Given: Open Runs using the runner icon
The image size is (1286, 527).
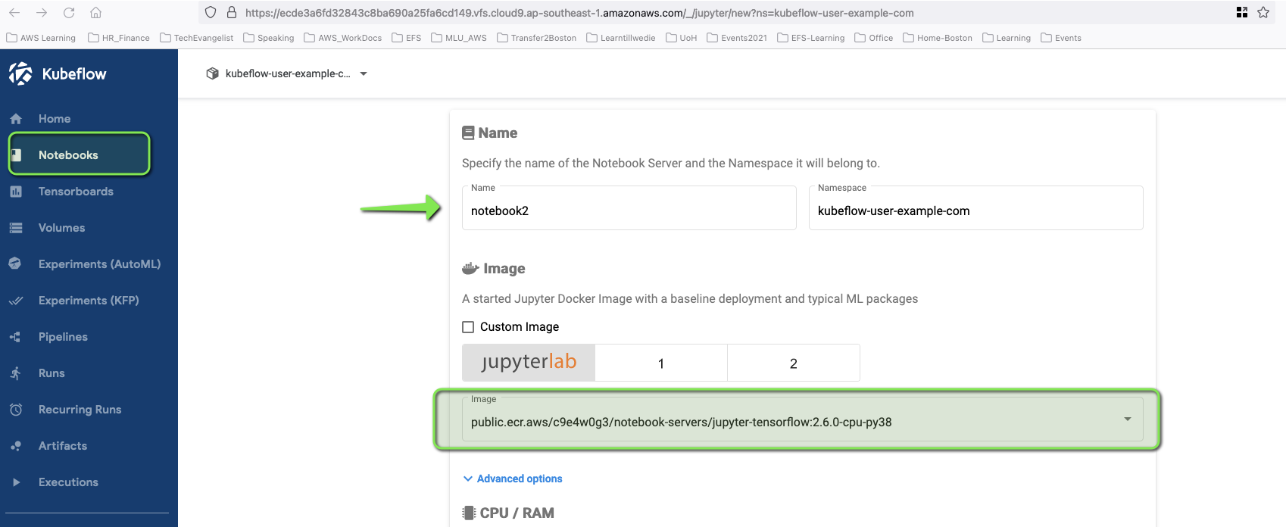Looking at the screenshot, I should click(x=16, y=373).
